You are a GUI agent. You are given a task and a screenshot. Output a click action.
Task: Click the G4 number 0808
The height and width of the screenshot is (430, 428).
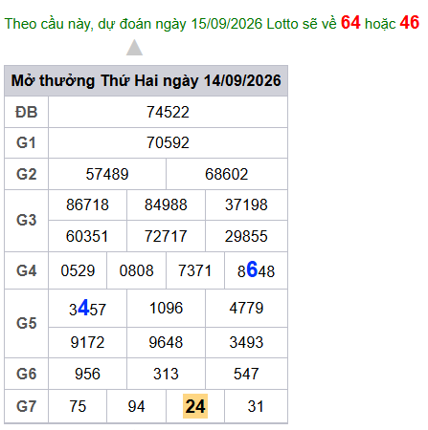pos(137,270)
